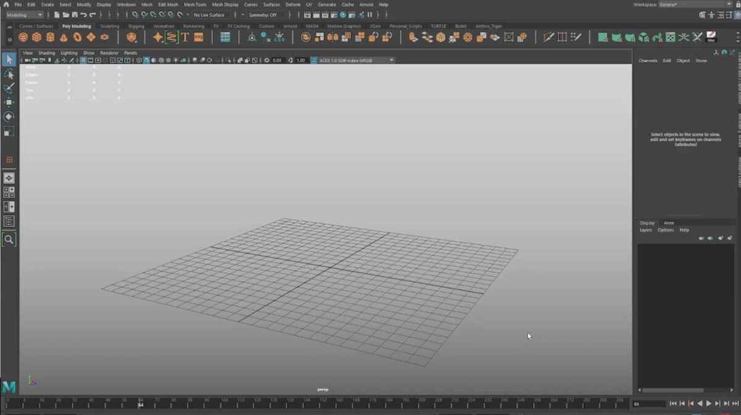
Task: Create a Type text object using the shelf
Action: 184,38
